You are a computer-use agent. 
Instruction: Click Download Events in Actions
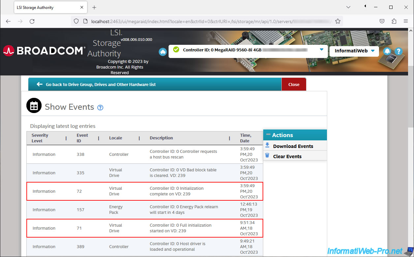click(293, 146)
